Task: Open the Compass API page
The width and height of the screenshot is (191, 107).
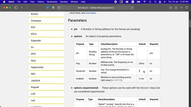Action: pos(47,21)
